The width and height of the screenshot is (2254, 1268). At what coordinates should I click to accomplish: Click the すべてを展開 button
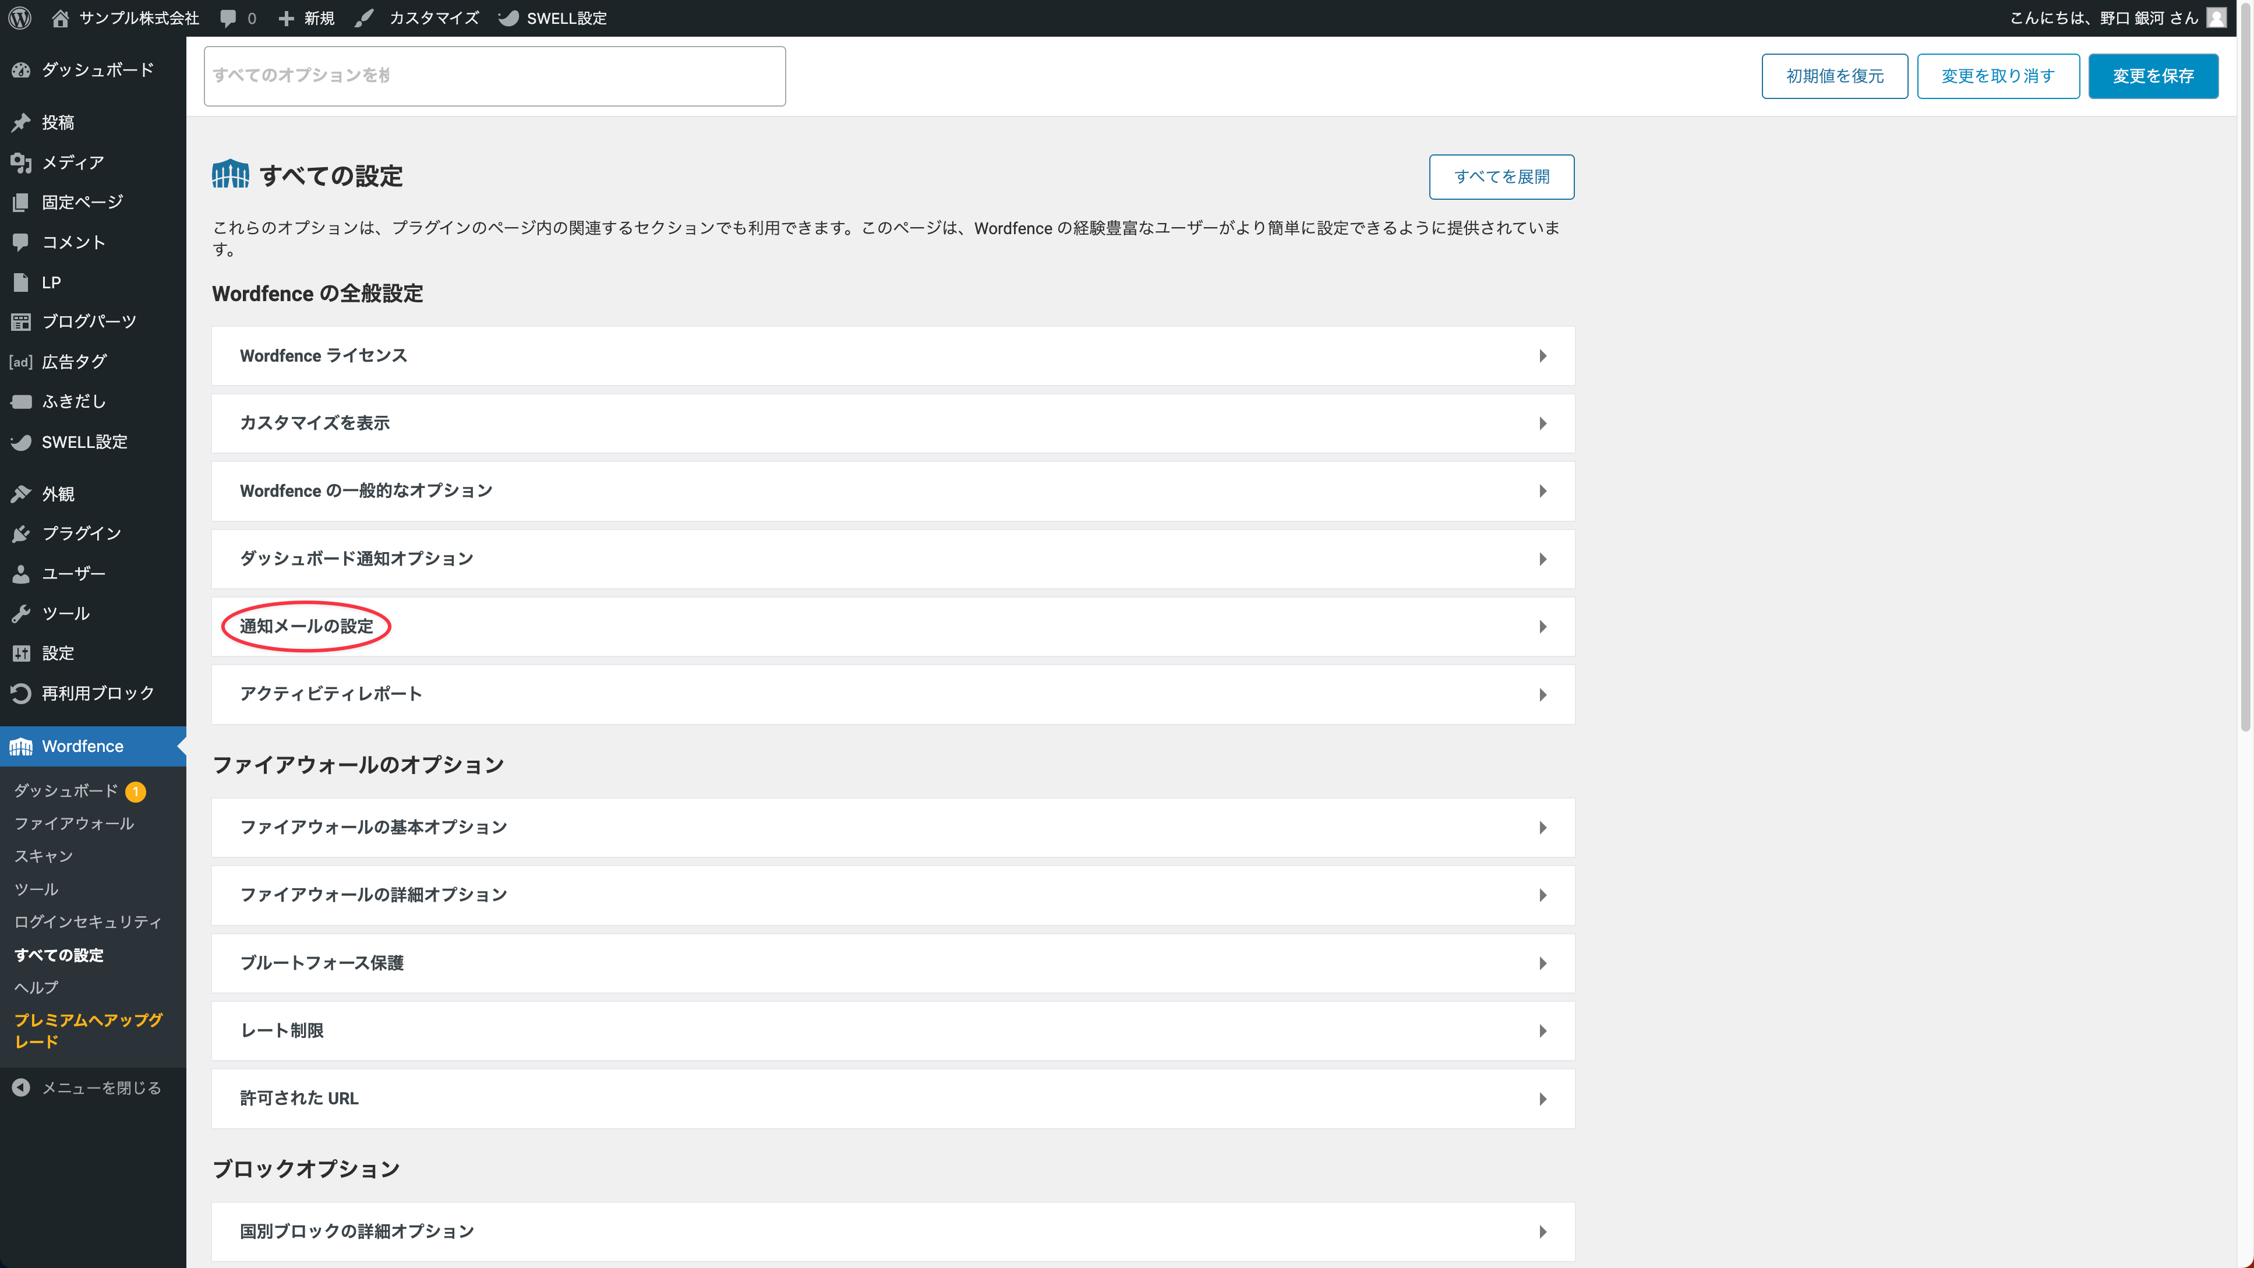coord(1502,176)
